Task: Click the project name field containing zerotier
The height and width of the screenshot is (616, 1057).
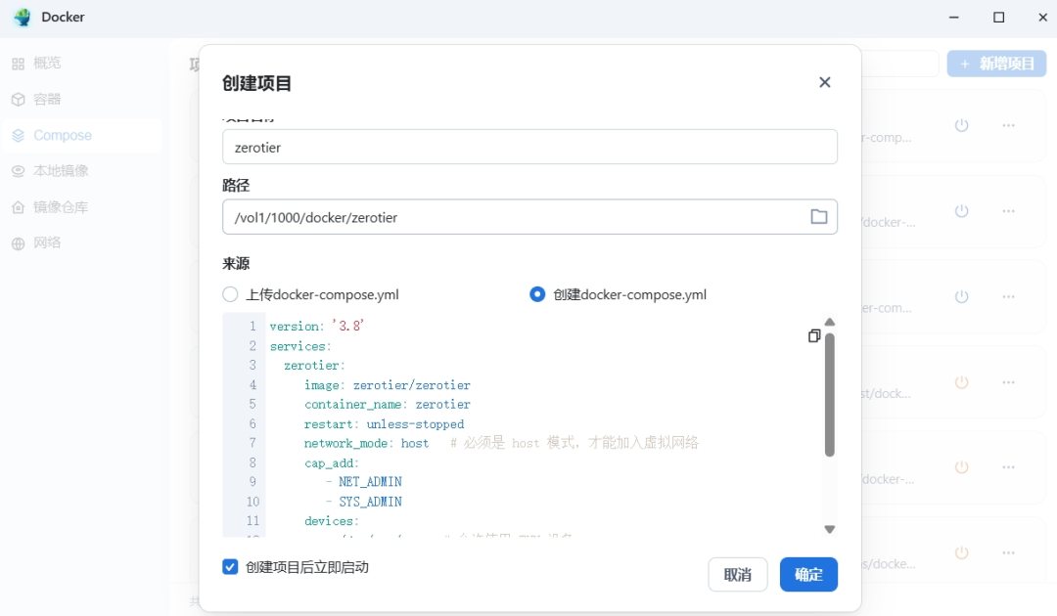Action: [528, 147]
